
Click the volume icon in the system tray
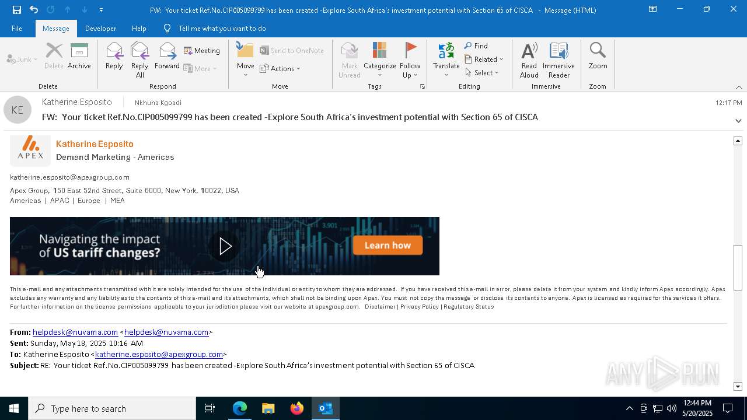click(671, 408)
